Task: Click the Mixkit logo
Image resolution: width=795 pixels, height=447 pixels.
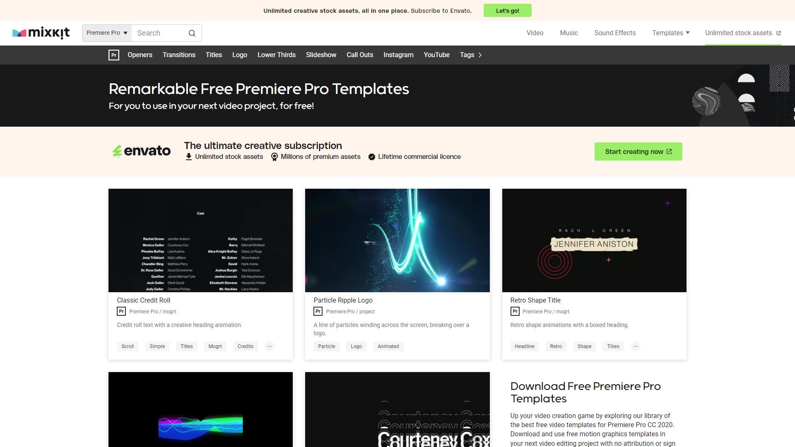Action: click(41, 33)
